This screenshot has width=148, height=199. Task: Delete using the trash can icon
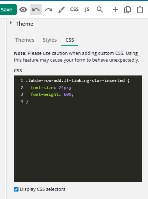click(x=140, y=10)
